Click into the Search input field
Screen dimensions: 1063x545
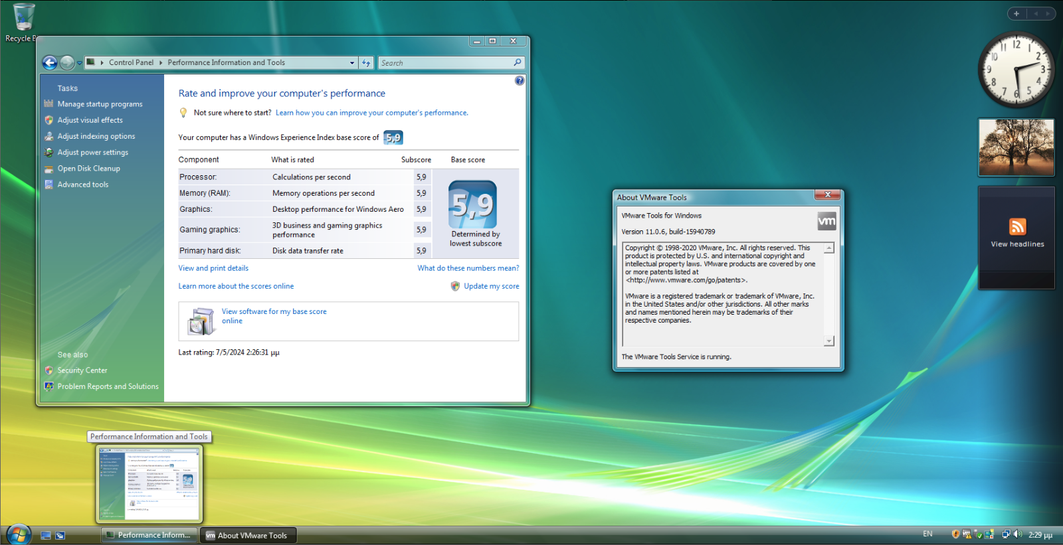[x=445, y=63]
